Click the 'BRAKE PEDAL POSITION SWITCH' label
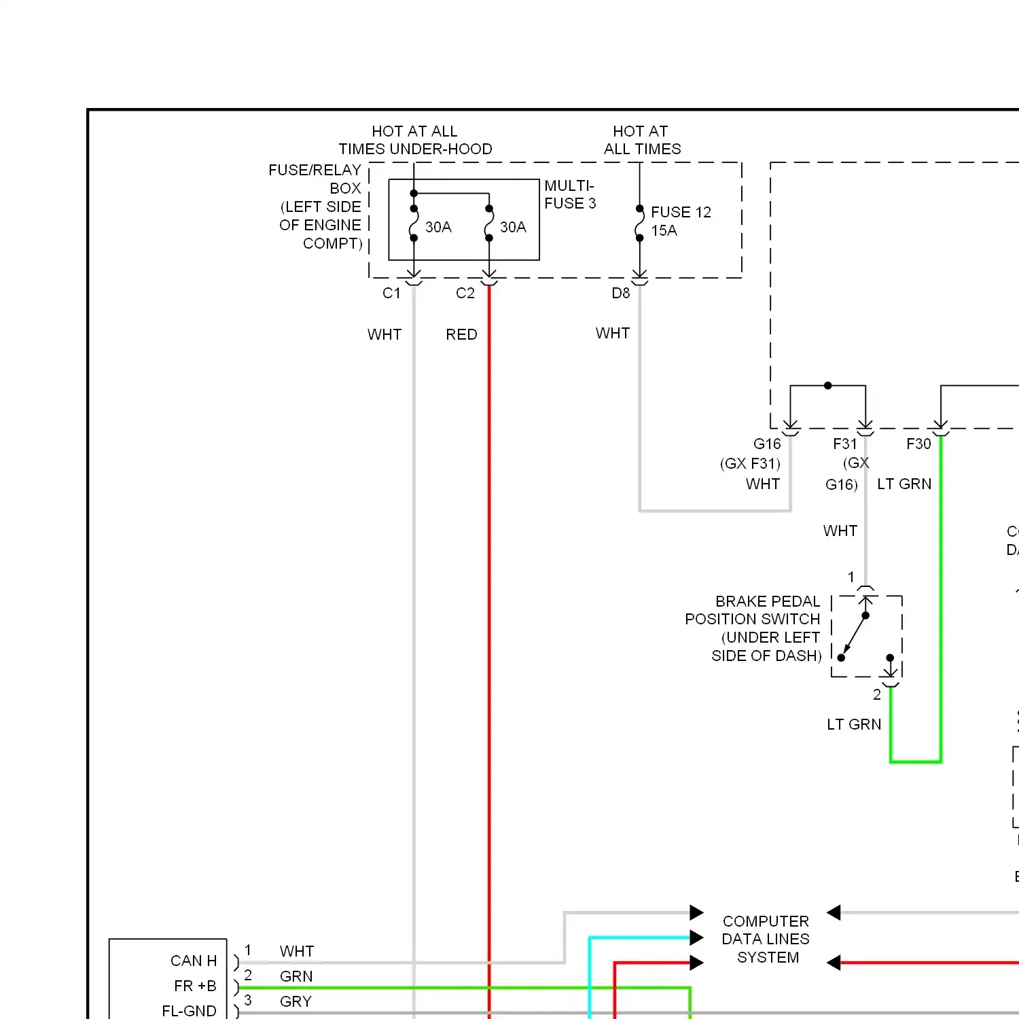Image resolution: width=1019 pixels, height=1019 pixels. tap(753, 611)
